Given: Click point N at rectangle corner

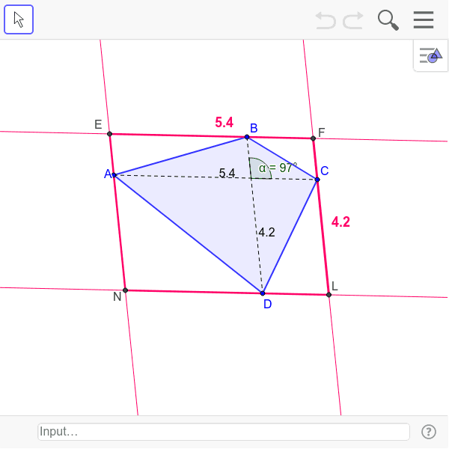Looking at the screenshot, I should click(x=125, y=290).
